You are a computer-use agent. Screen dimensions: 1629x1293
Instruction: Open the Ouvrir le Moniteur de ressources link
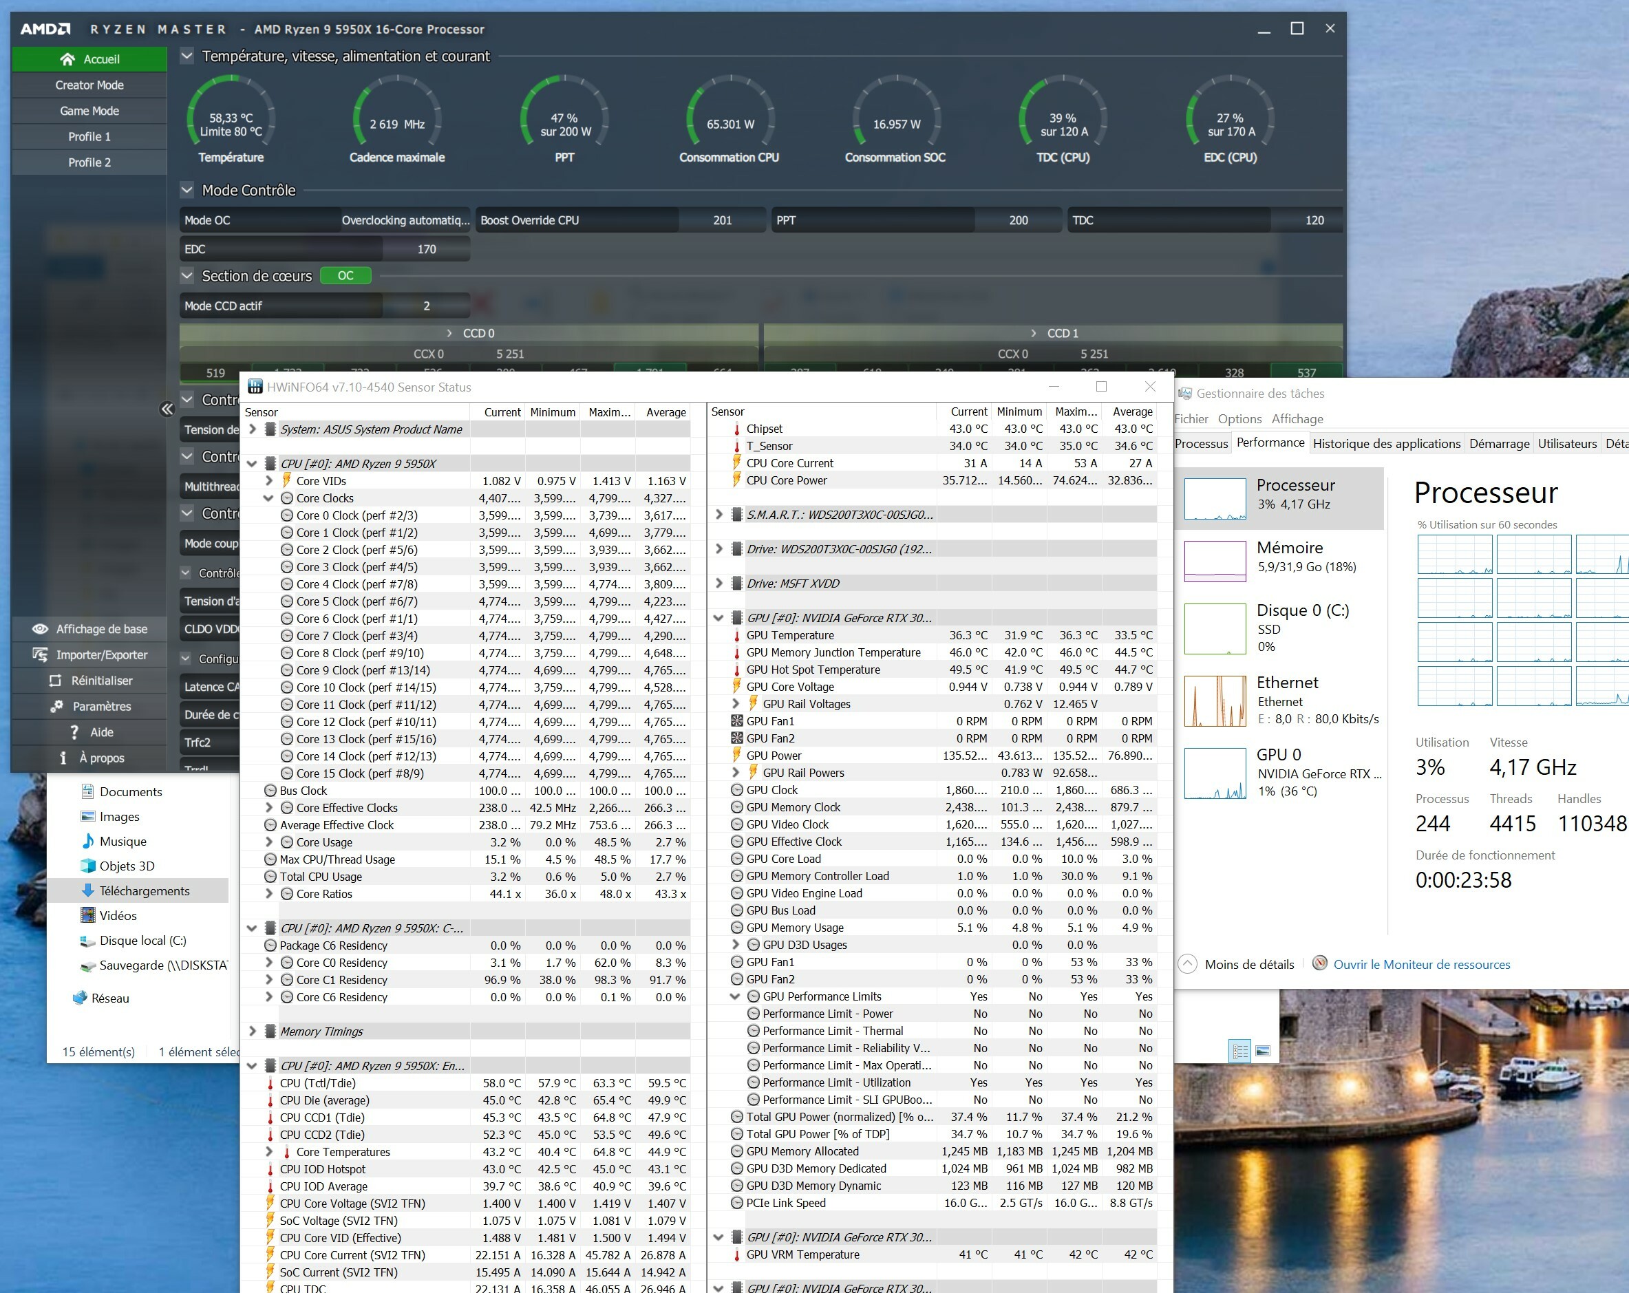tap(1421, 965)
